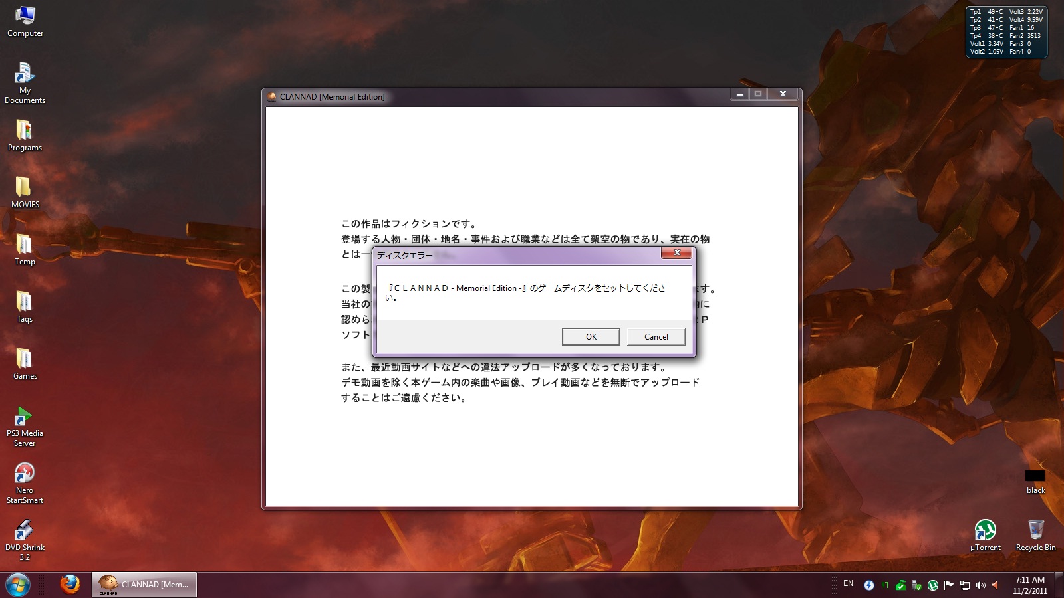The width and height of the screenshot is (1064, 598).
Task: Select the Temp folder on the desktop
Action: (x=25, y=250)
